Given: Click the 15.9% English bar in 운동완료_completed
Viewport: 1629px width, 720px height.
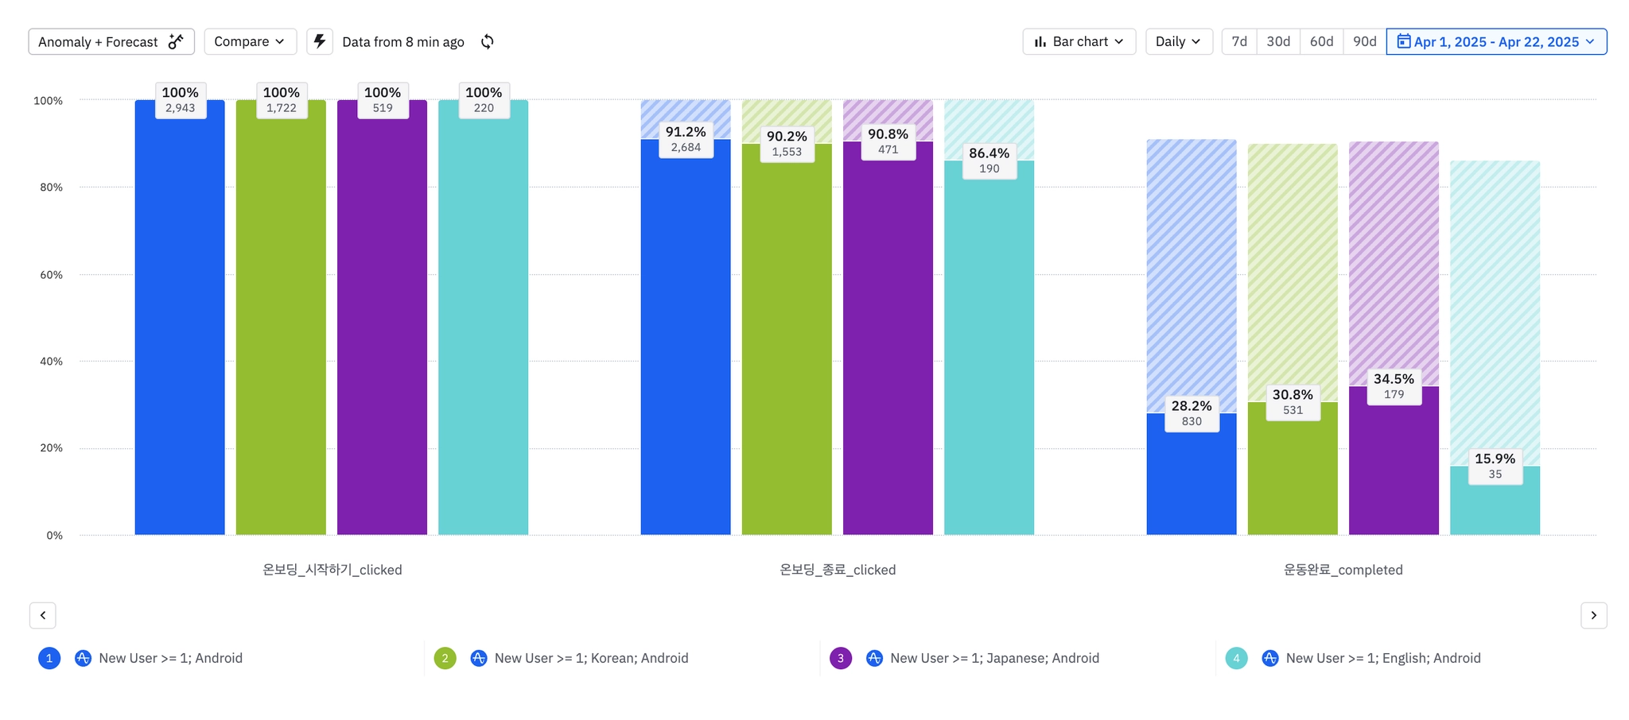Looking at the screenshot, I should tap(1495, 501).
